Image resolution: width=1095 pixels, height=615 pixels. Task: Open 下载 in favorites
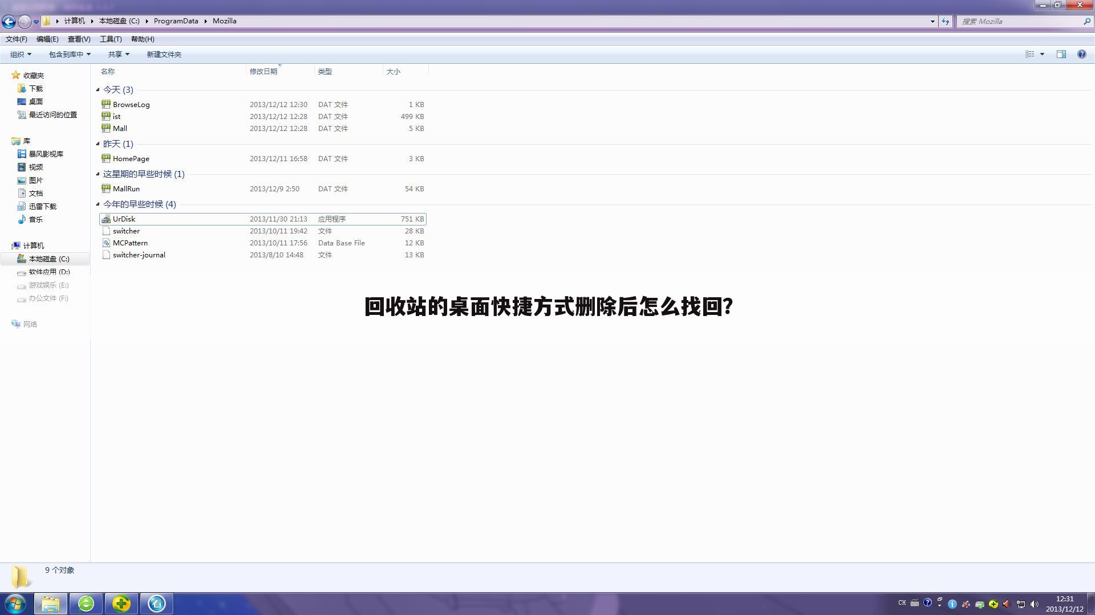(x=36, y=88)
